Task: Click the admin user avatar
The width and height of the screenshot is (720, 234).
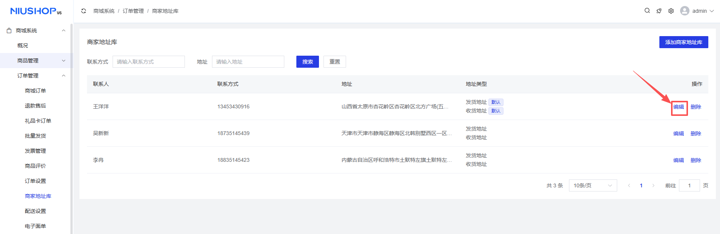Action: point(684,11)
